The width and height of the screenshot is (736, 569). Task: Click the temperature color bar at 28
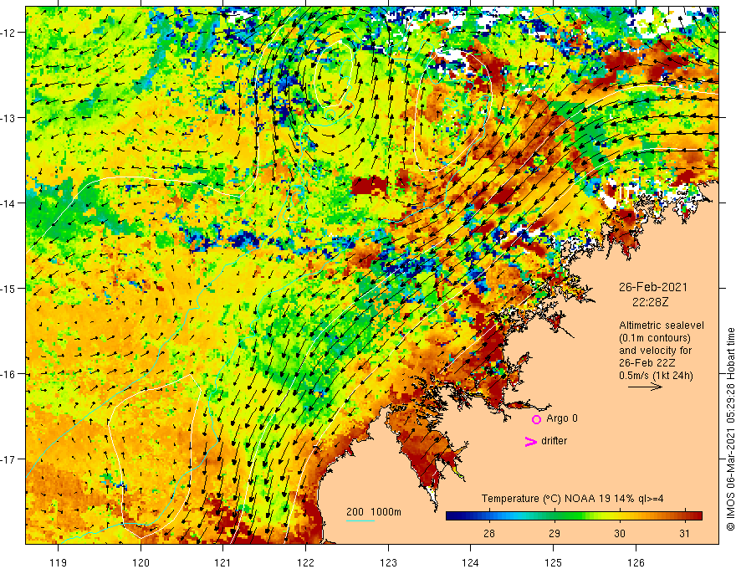point(489,516)
